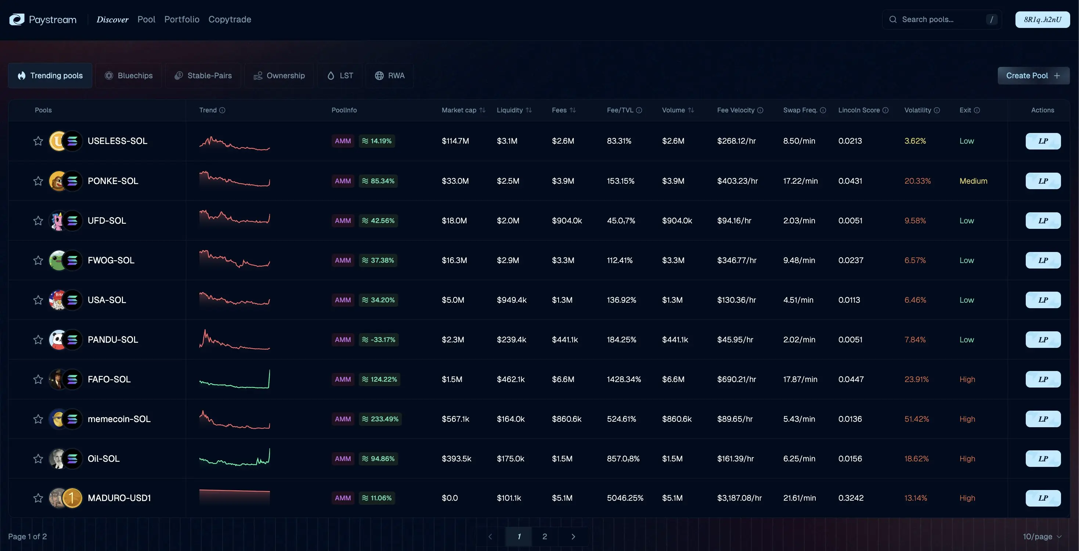Sort Volume column with arrows
This screenshot has height=551, width=1079.
click(x=691, y=110)
